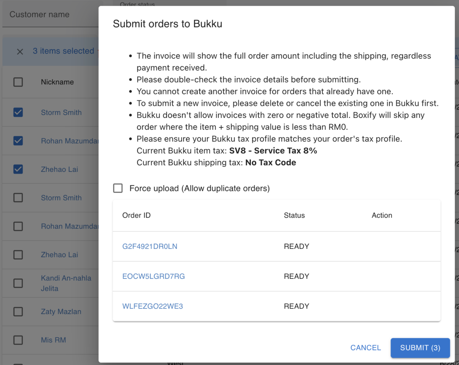Open order WLFEZGO22WE3
The height and width of the screenshot is (365, 459).
[152, 306]
